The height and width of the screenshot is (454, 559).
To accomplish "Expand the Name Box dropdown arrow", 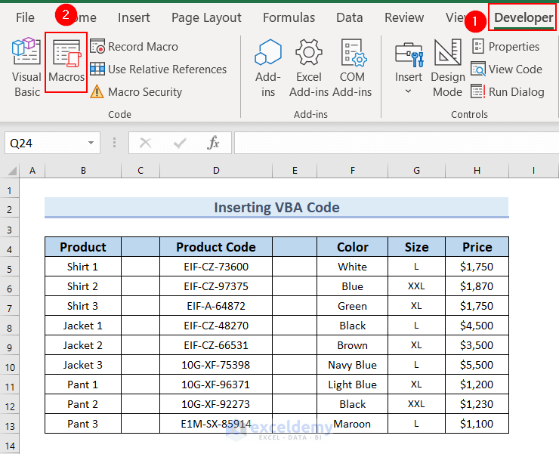I will pos(91,143).
